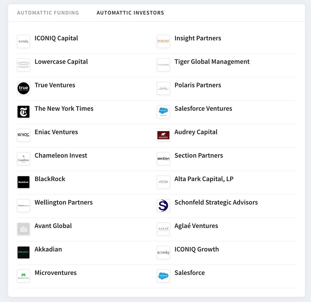311x302 pixels.
Task: Select Polaris Partners from the list
Action: [198, 85]
